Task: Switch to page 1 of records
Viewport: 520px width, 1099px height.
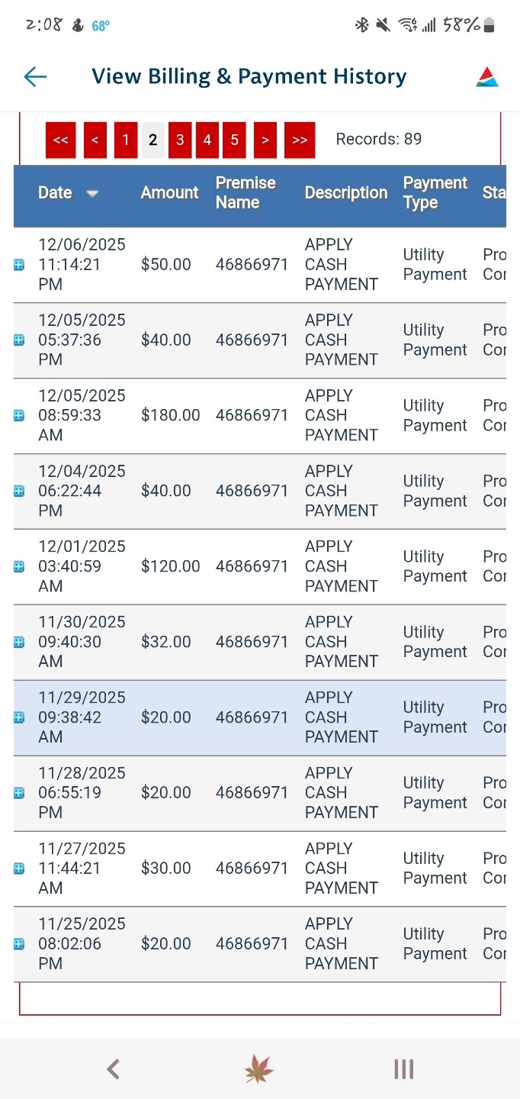Action: point(126,140)
